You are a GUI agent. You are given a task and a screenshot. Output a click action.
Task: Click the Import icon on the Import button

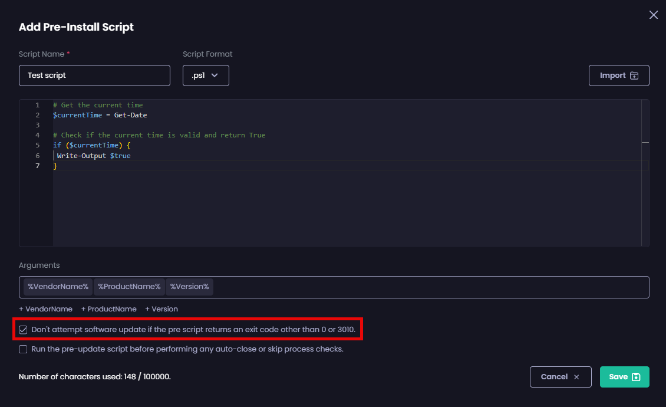click(x=633, y=75)
